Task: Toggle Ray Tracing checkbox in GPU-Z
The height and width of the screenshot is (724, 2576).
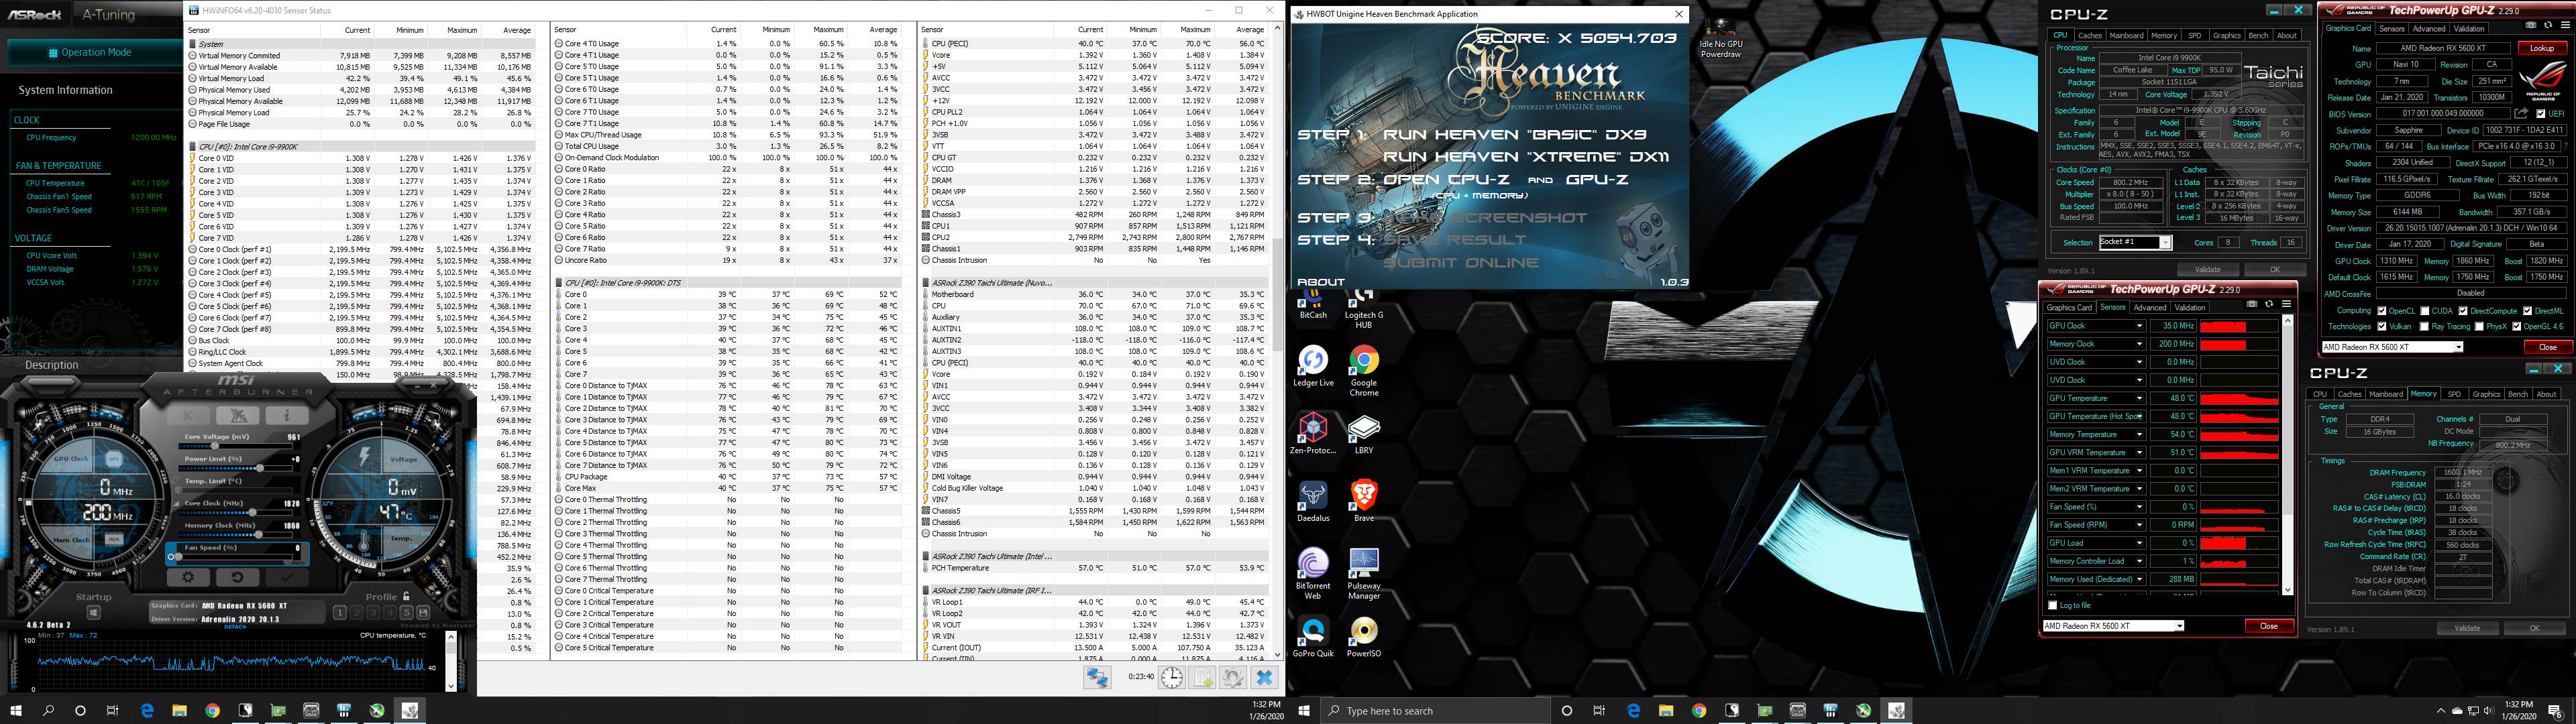Action: [x=2425, y=327]
